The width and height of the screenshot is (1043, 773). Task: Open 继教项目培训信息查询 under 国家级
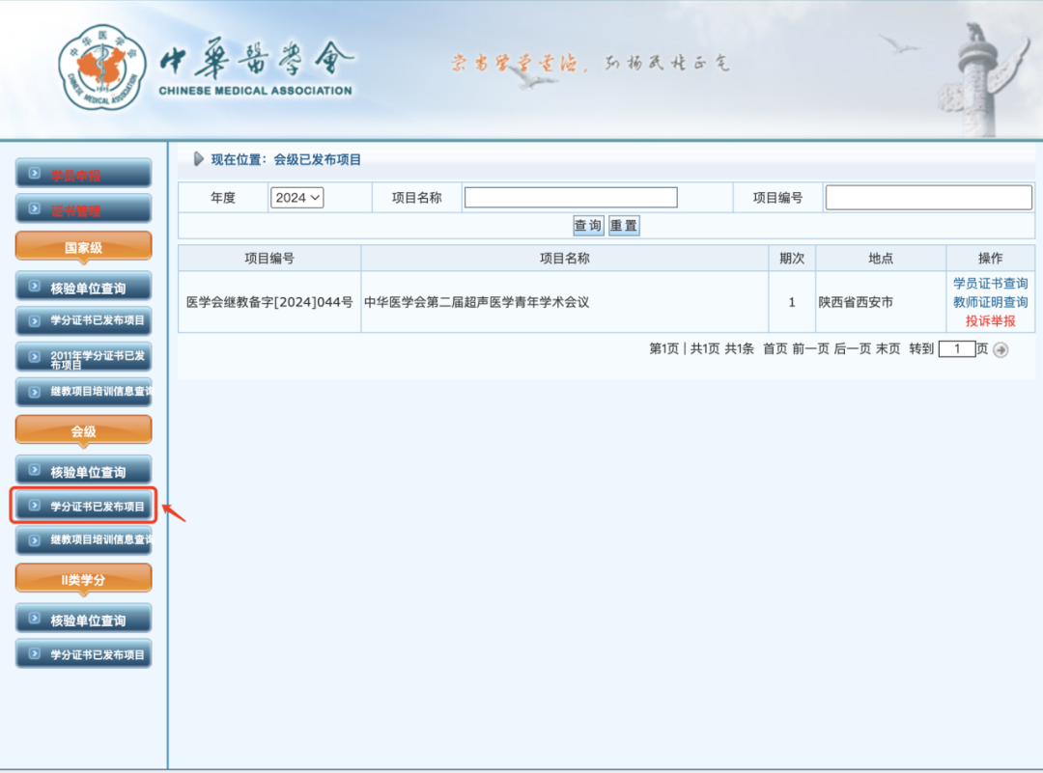[x=83, y=392]
